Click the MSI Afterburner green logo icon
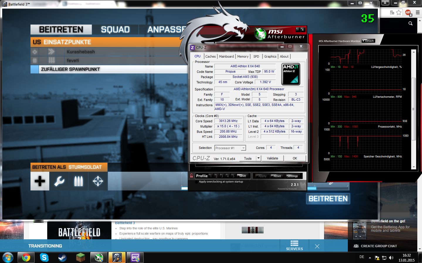This screenshot has width=422, height=263. [260, 34]
